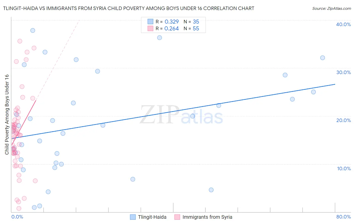This screenshot has width=354, height=224.
Task: Select the Tlingit-Haida legend label
Action: (152, 217)
